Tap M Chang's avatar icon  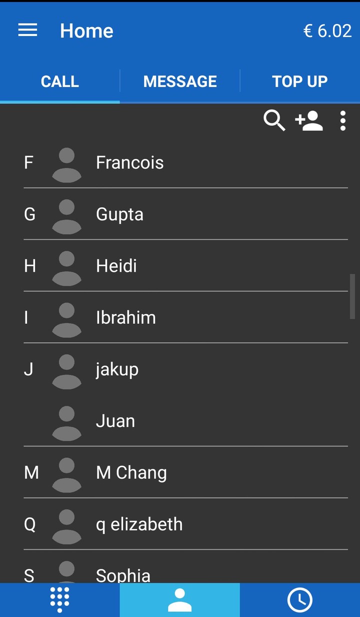coord(66,475)
